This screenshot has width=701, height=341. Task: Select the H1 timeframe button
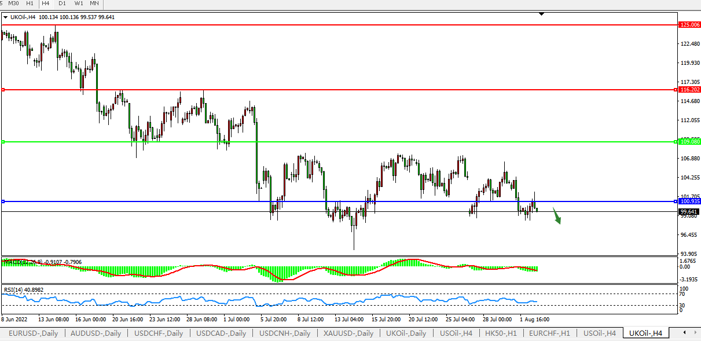point(30,3)
